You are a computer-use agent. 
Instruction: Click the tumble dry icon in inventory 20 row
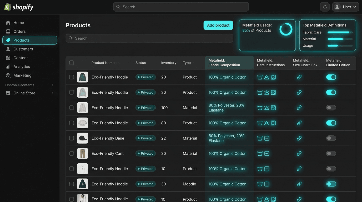coord(273,77)
